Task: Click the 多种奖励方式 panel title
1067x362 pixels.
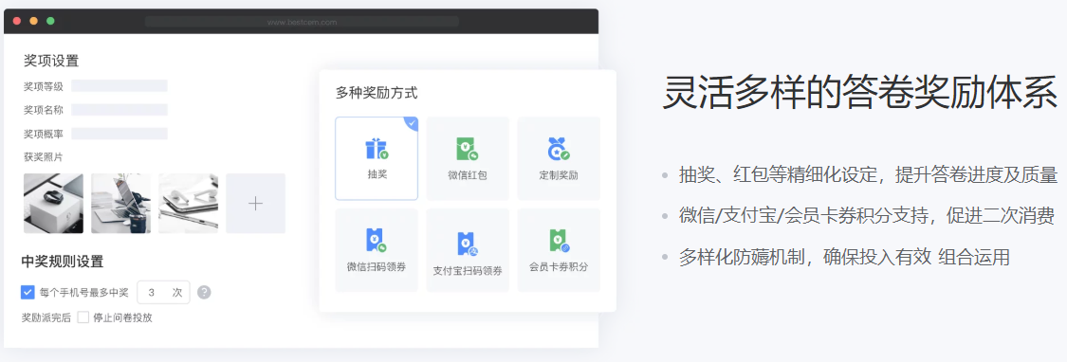Action: (377, 93)
